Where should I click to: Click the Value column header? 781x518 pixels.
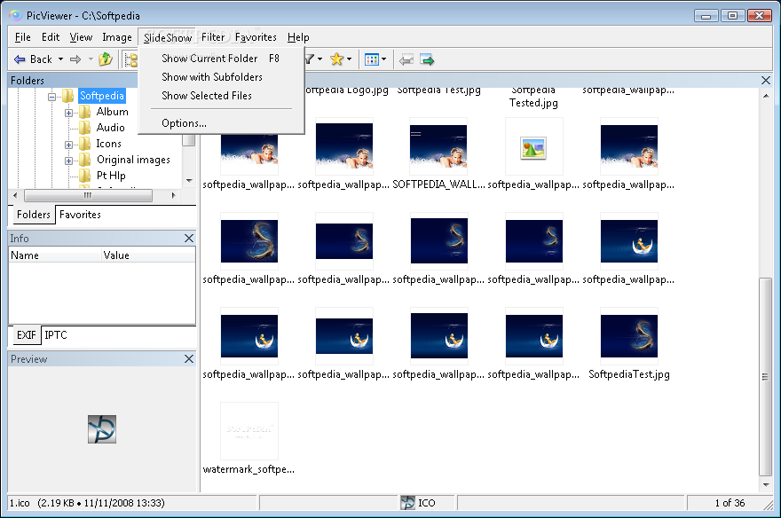click(x=148, y=255)
